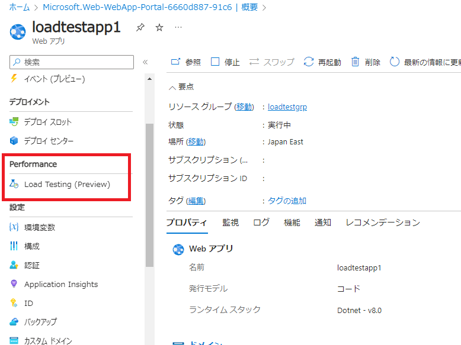
Task: Click the lightning bolt events icon
Action: pyautogui.click(x=14, y=78)
